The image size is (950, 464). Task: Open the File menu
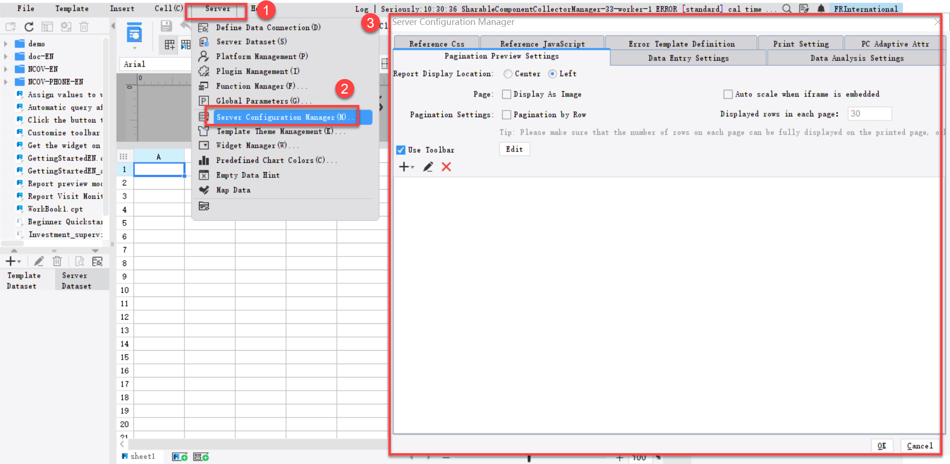coord(26,8)
